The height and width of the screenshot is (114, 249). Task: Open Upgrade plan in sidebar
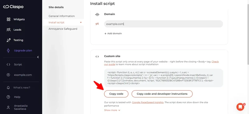(23, 50)
